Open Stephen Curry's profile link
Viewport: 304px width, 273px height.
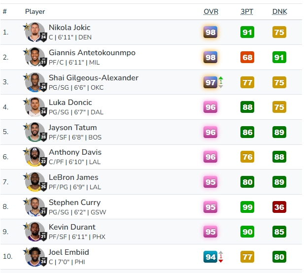point(74,203)
